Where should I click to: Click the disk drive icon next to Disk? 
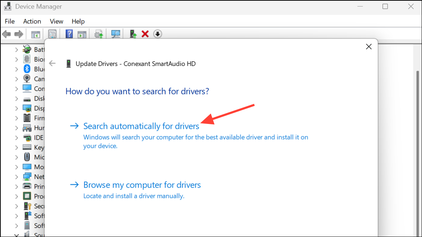(x=27, y=99)
